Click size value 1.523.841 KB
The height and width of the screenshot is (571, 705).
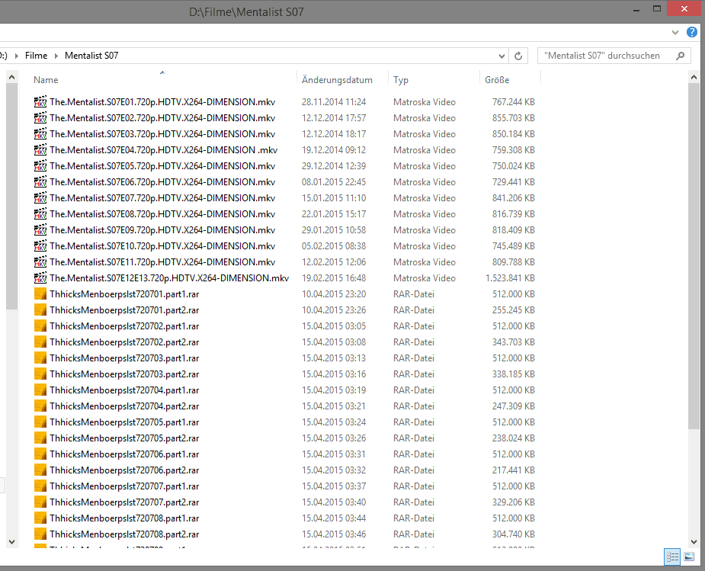tap(511, 278)
